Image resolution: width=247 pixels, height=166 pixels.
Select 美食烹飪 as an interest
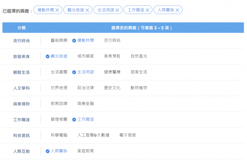click(112, 56)
